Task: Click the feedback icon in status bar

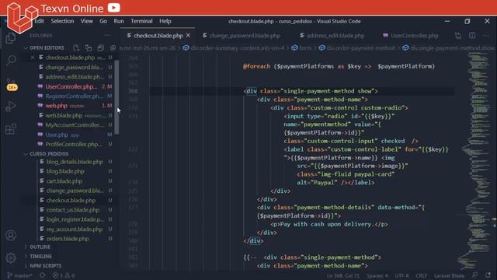Action: (474, 275)
